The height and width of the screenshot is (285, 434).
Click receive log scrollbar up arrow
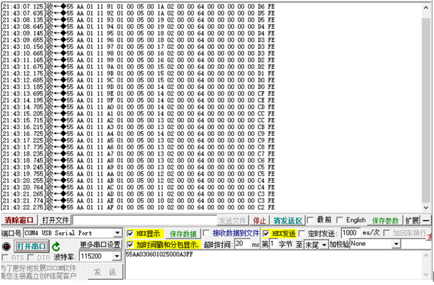point(426,8)
